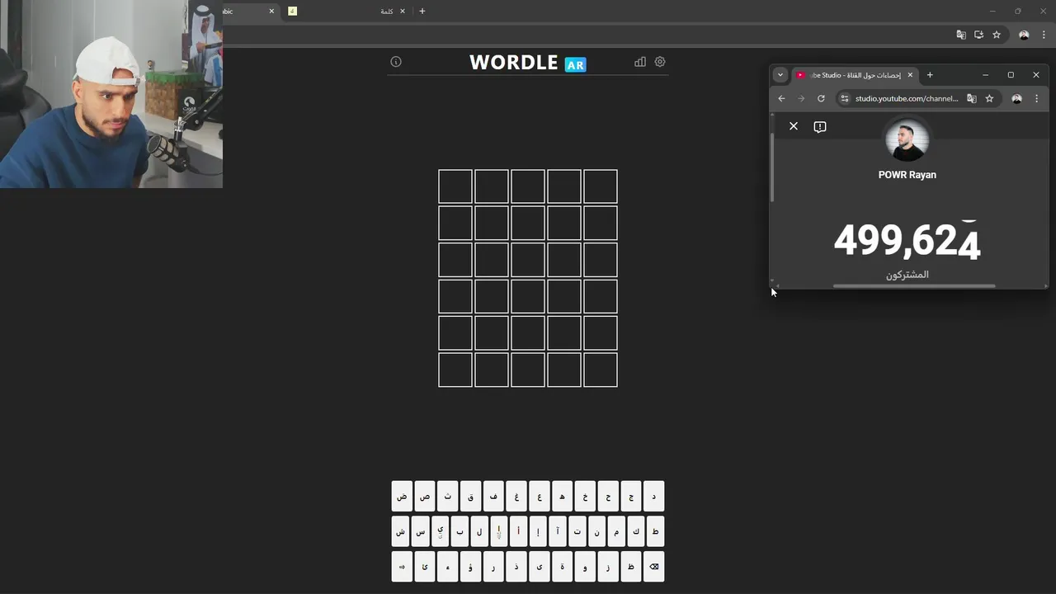Click vertical scrollbar in YouTube Studio window
This screenshot has height=594, width=1056.
click(x=773, y=167)
